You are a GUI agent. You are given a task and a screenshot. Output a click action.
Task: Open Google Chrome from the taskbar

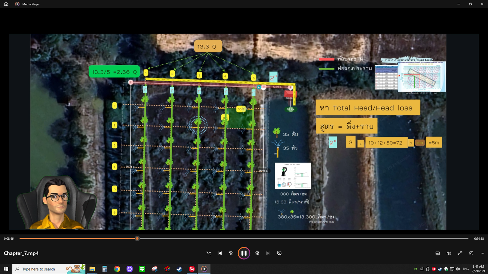(117, 269)
